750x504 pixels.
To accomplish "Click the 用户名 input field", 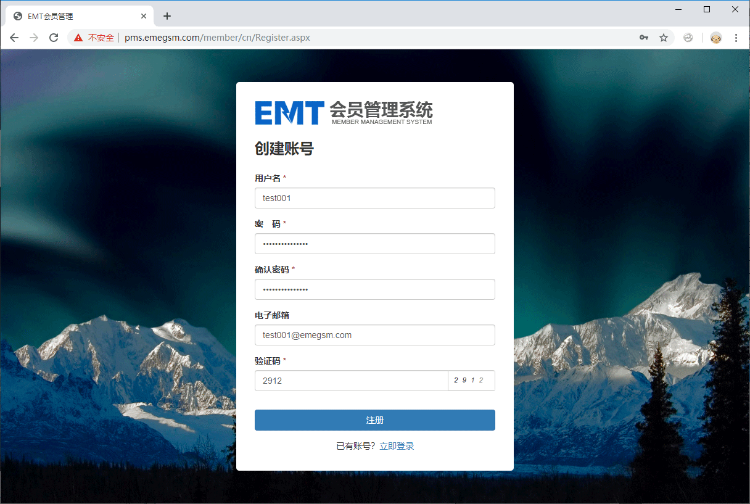I will 374,198.
